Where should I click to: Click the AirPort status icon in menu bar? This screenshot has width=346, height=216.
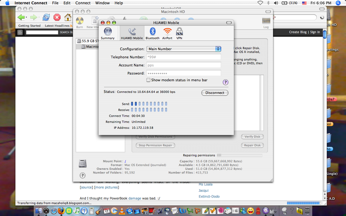(260, 3)
